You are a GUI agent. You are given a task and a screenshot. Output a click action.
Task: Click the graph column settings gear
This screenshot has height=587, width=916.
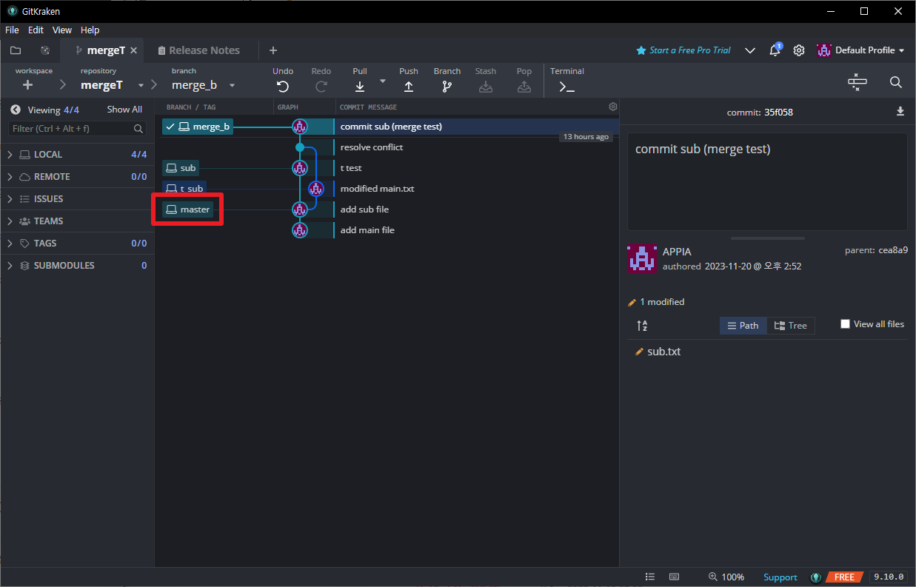pyautogui.click(x=612, y=107)
